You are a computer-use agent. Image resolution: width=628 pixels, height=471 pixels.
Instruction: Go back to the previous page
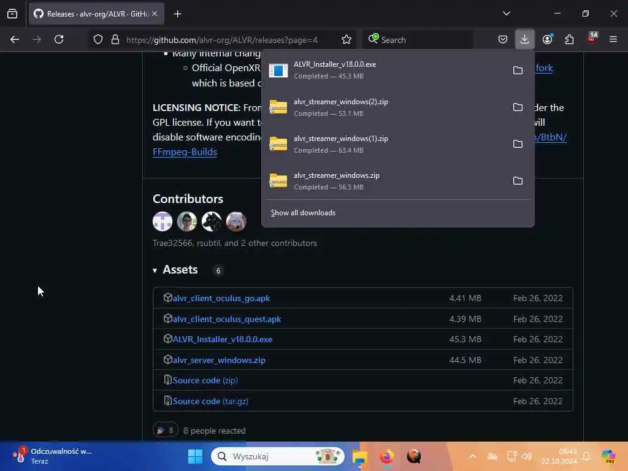[15, 40]
